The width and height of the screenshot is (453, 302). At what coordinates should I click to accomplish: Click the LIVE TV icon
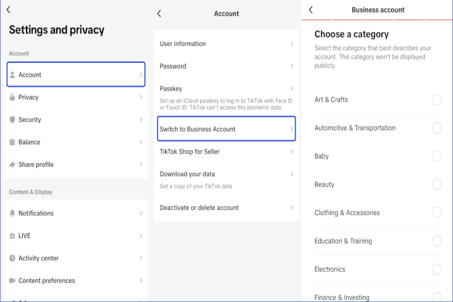tap(12, 236)
